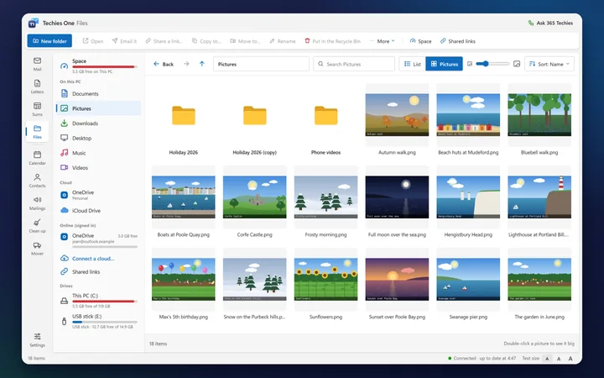Select Pictures in sidebar

pyautogui.click(x=99, y=108)
